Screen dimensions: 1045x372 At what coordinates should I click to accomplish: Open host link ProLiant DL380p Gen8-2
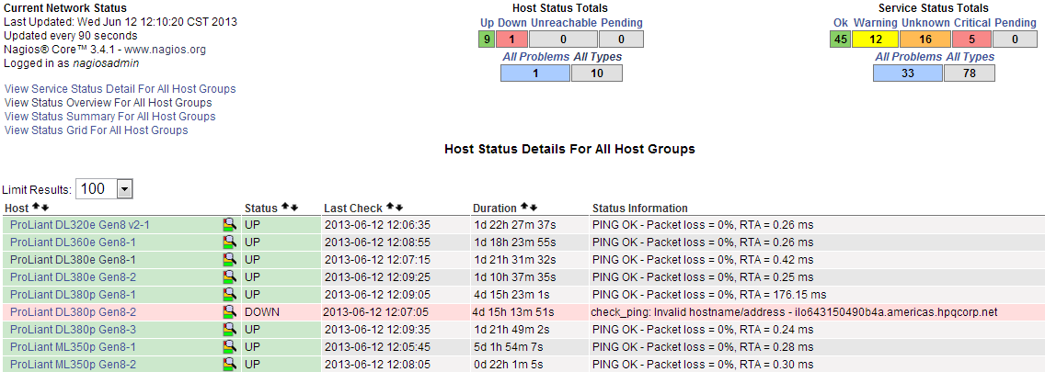tap(74, 311)
